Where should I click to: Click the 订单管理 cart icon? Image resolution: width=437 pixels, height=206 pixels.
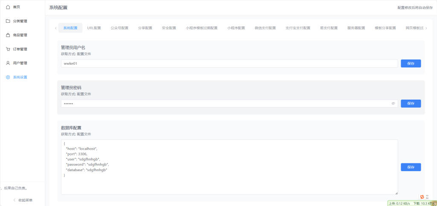click(8, 49)
